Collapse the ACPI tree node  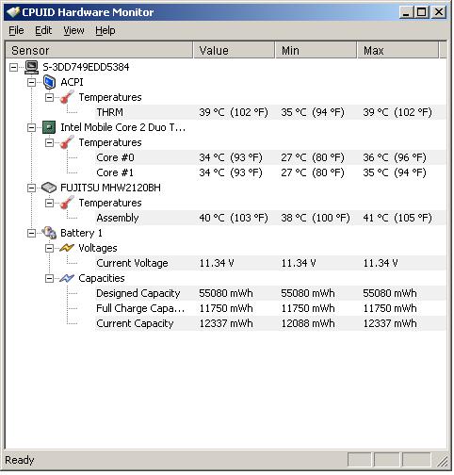[31, 82]
